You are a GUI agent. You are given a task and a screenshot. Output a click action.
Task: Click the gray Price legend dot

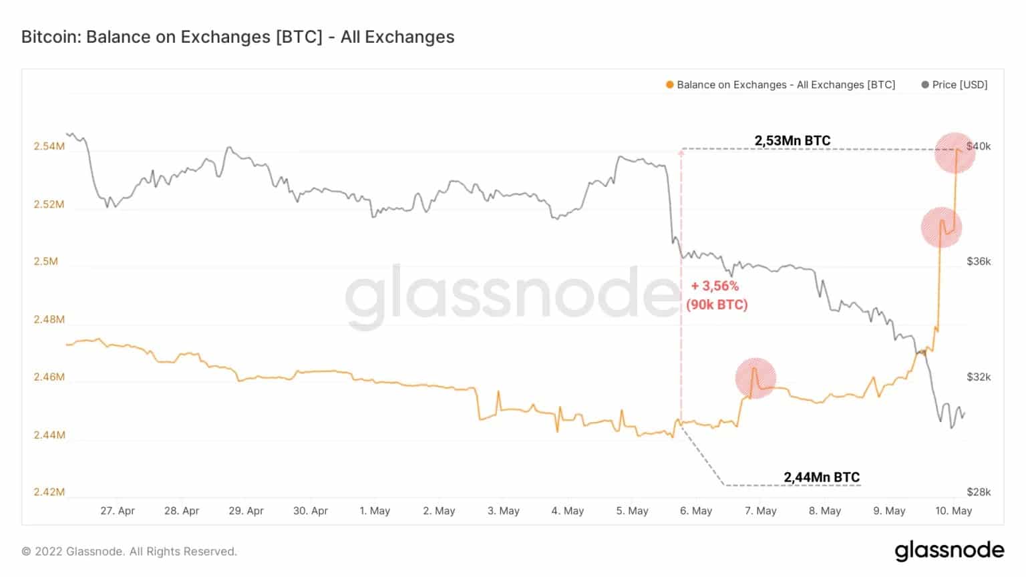(925, 85)
